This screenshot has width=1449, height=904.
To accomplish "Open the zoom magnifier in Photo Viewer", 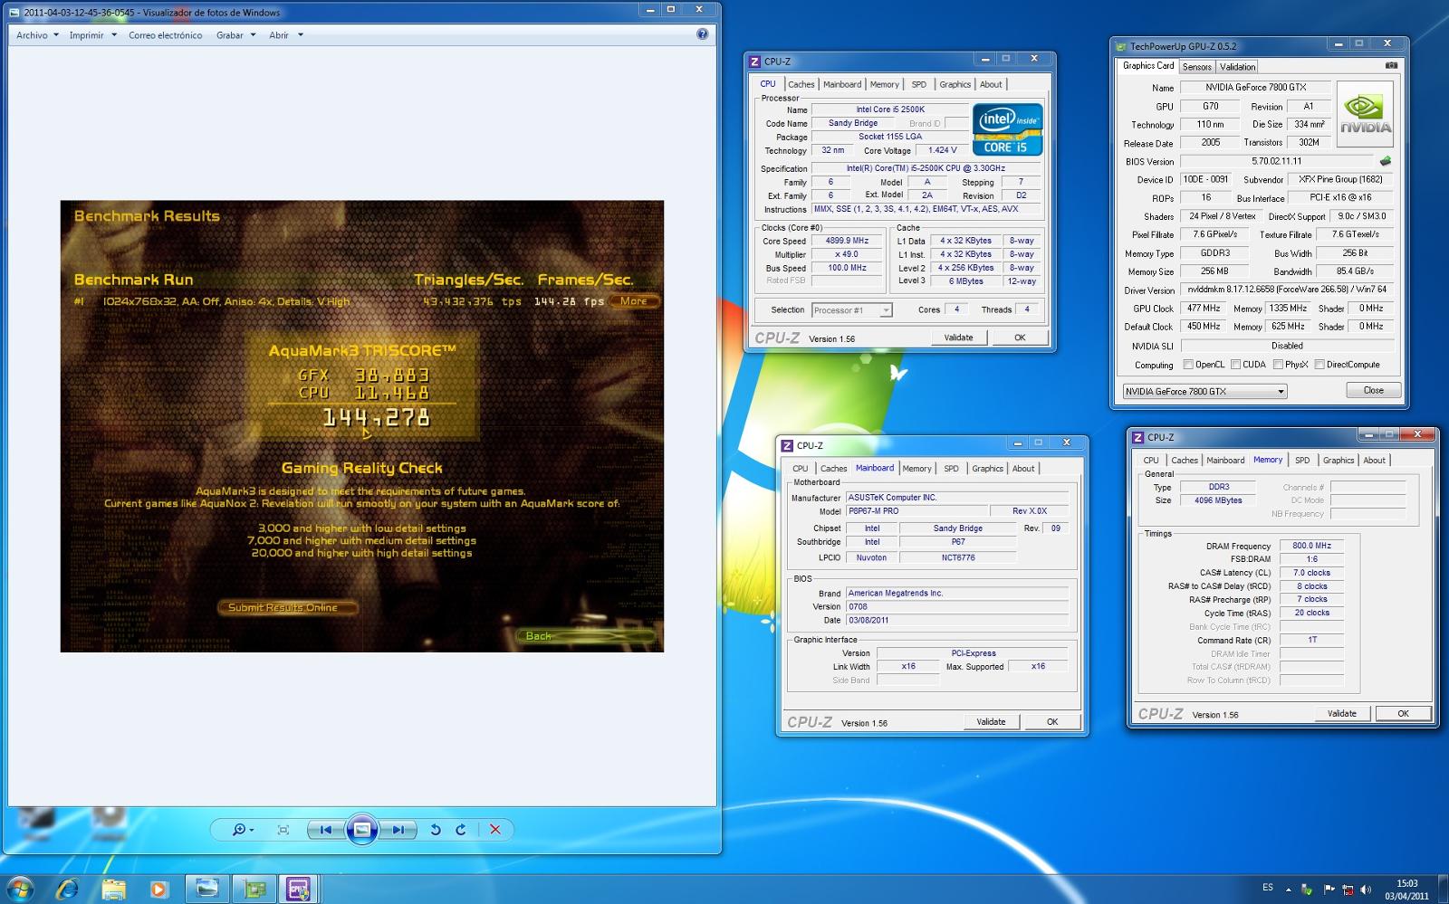I will (242, 830).
